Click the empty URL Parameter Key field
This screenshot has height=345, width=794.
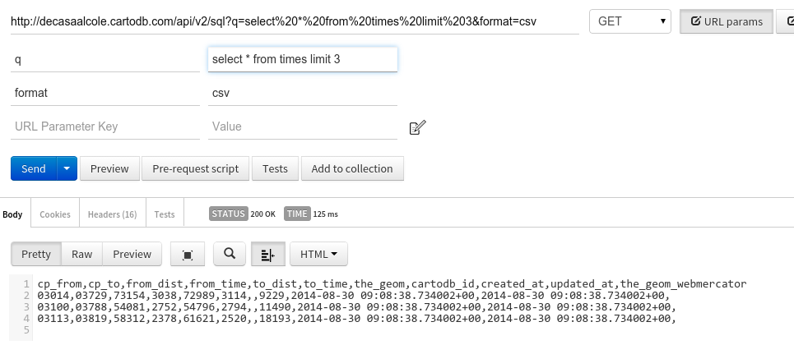coord(105,126)
